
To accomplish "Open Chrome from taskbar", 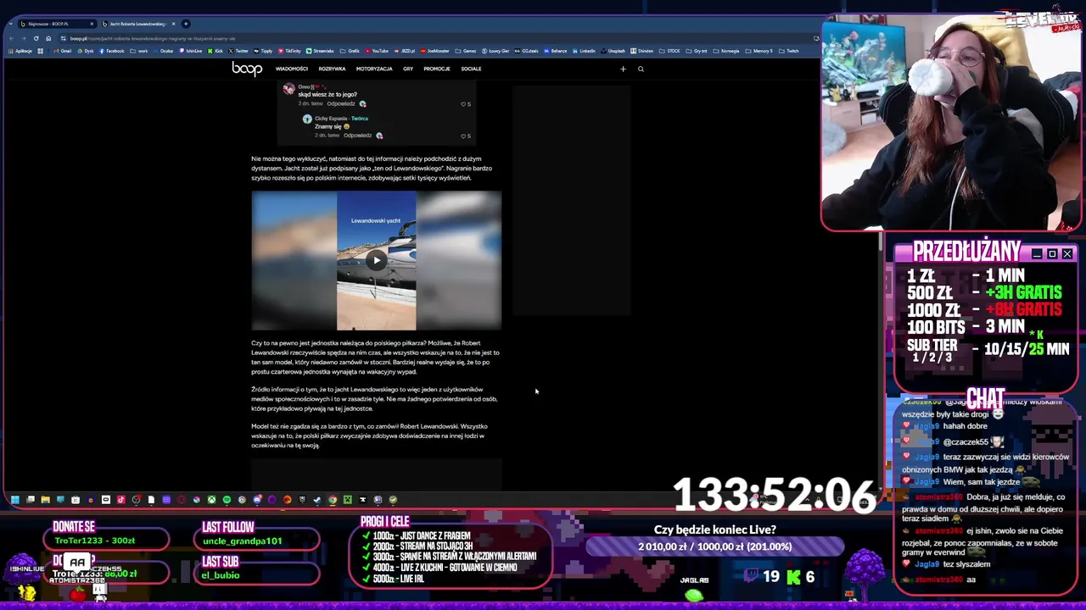I will 333,500.
